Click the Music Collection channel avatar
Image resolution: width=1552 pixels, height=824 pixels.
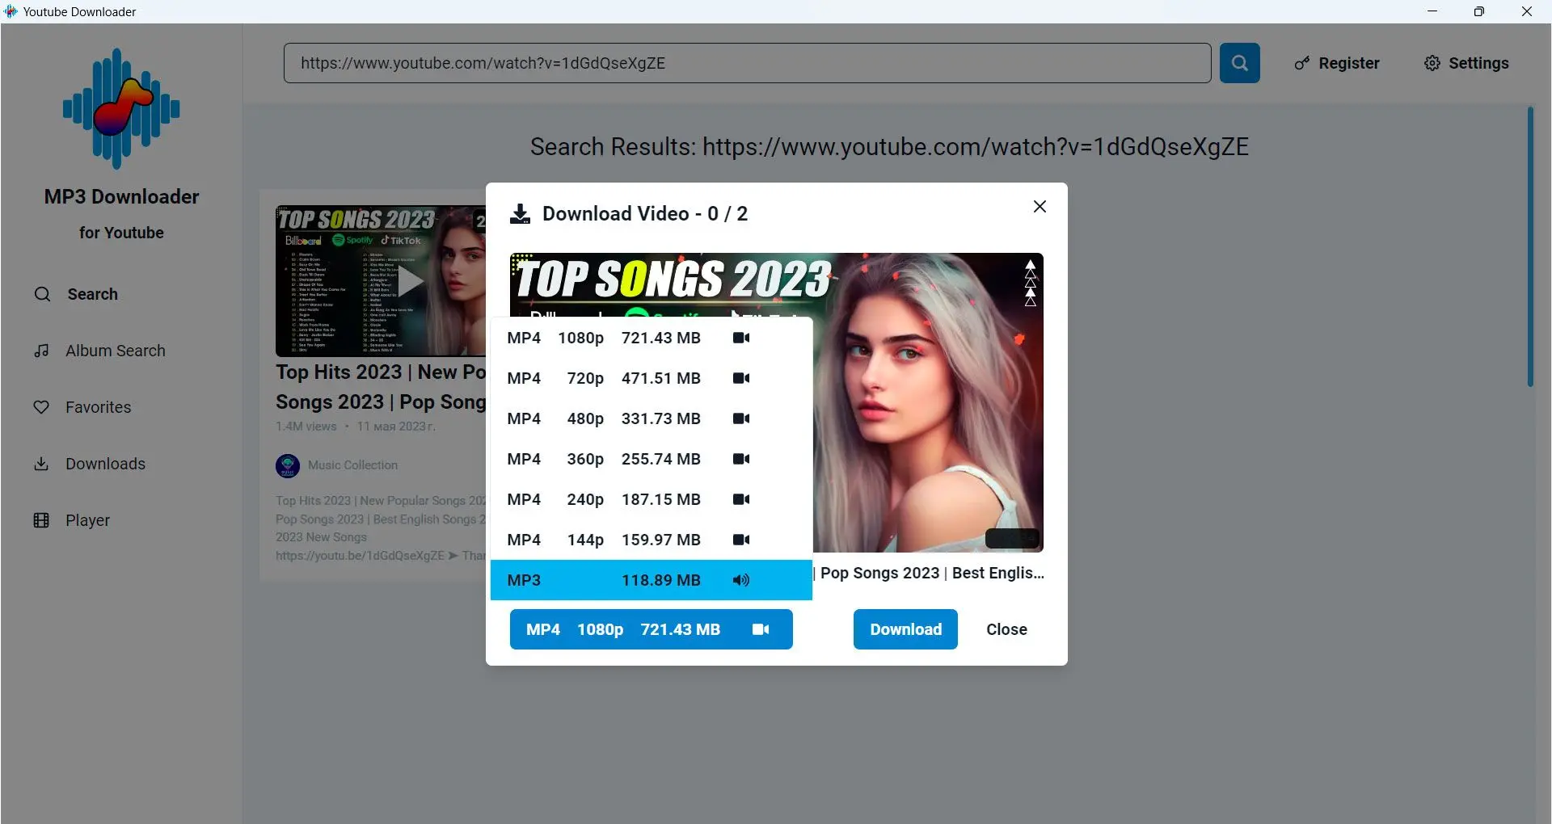[x=288, y=465]
